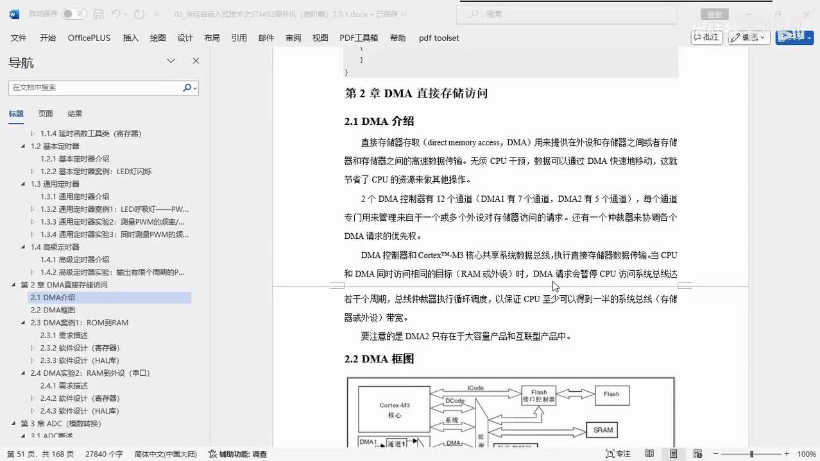Open the 编辑 editing mode dropdown
Image resolution: width=820 pixels, height=461 pixels.
tap(749, 37)
